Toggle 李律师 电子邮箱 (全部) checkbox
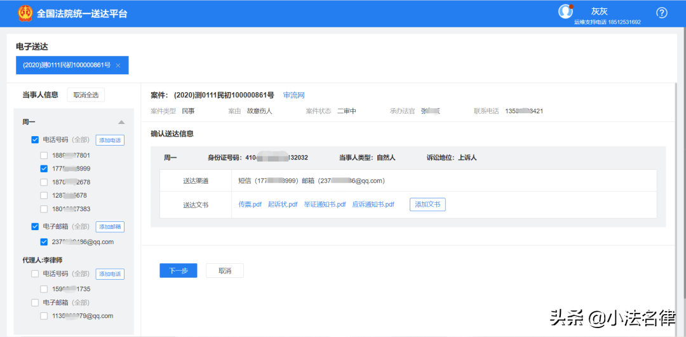The height and width of the screenshot is (337, 686). [35, 303]
